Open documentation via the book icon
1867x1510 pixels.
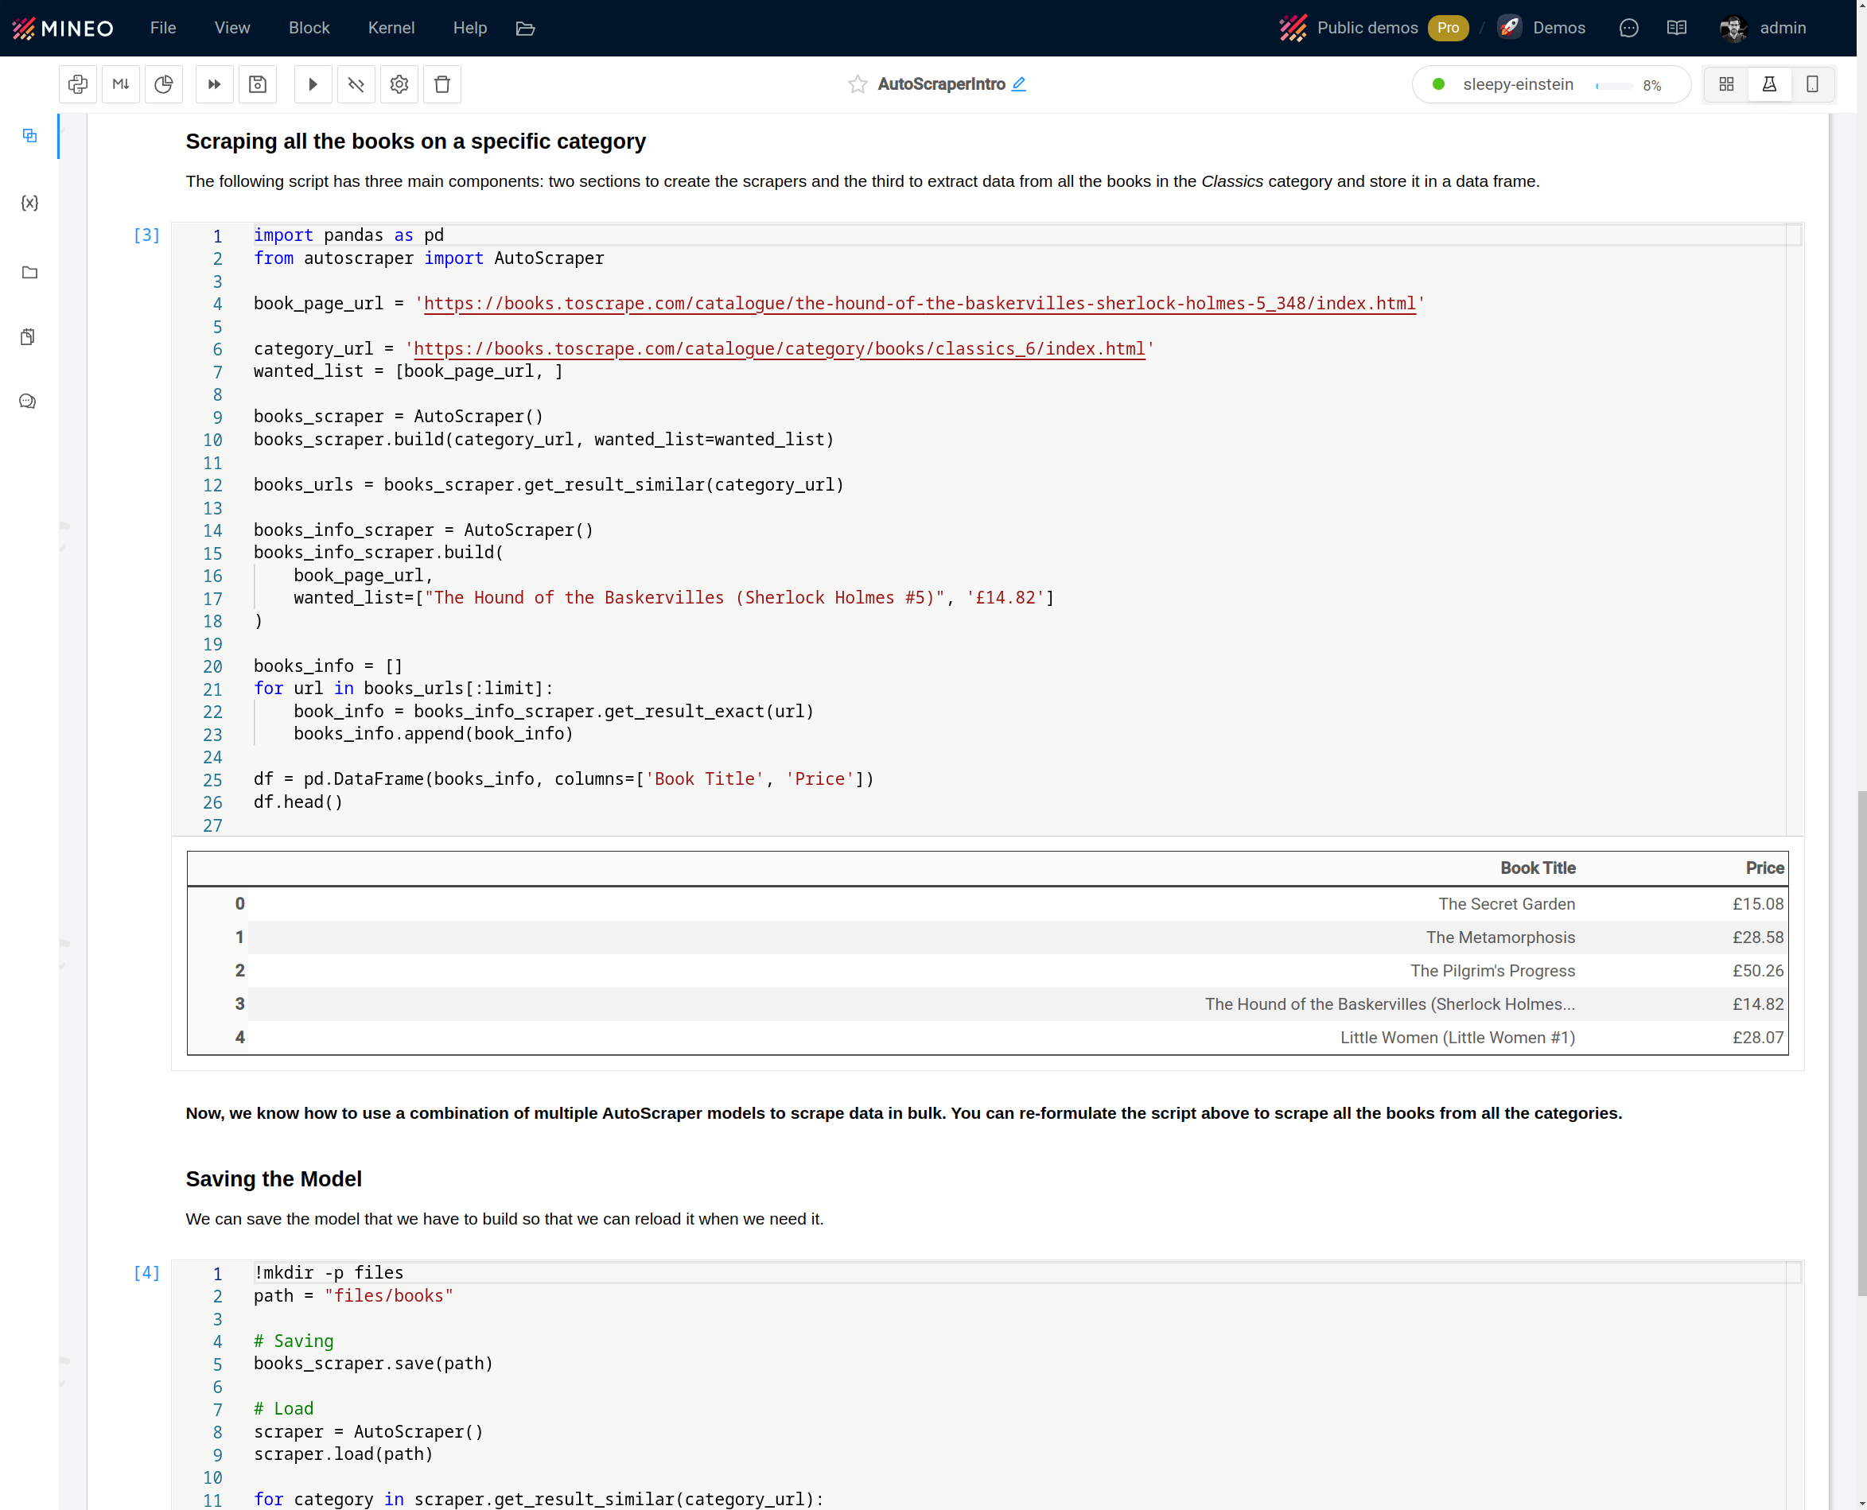click(1676, 28)
